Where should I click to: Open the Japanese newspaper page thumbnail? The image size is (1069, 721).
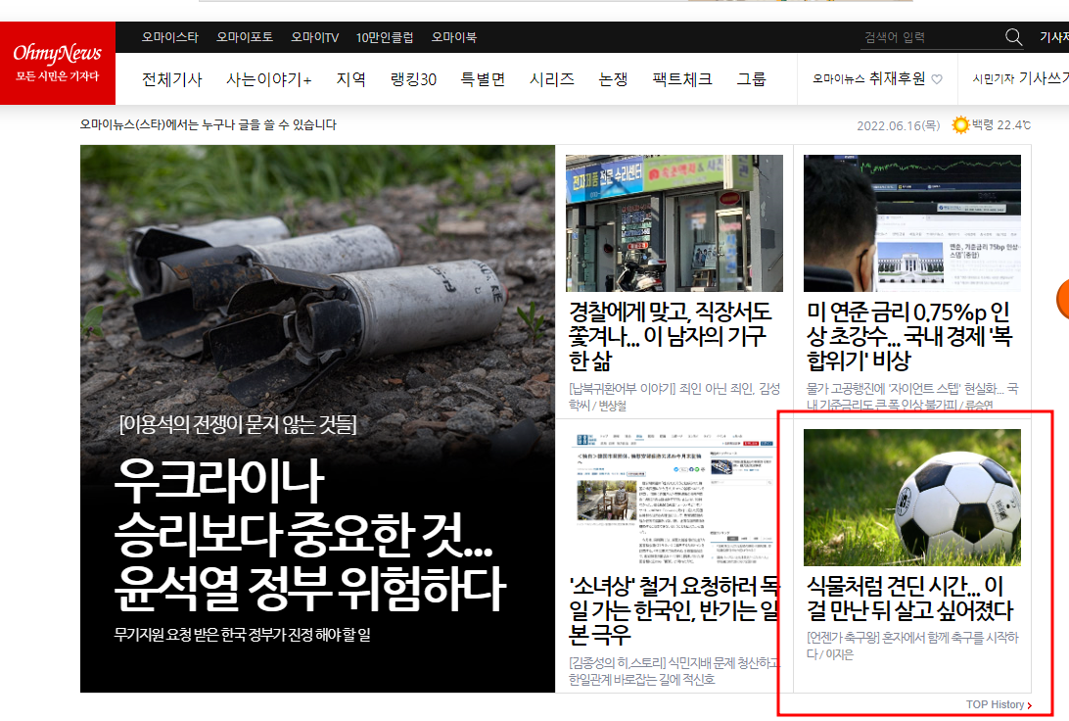tap(674, 498)
